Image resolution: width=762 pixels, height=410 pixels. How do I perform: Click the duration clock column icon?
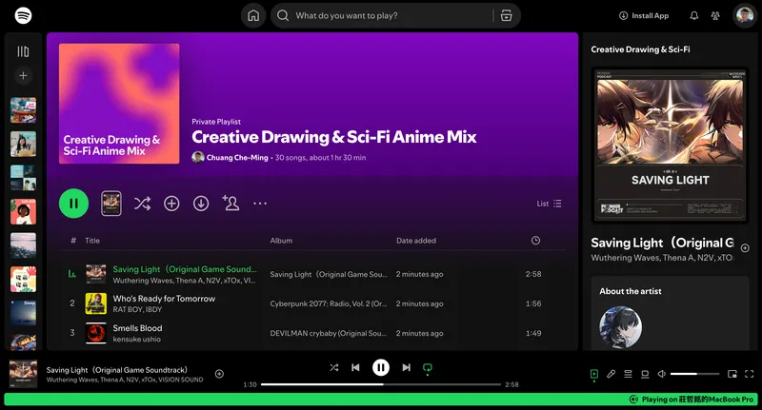coord(535,240)
